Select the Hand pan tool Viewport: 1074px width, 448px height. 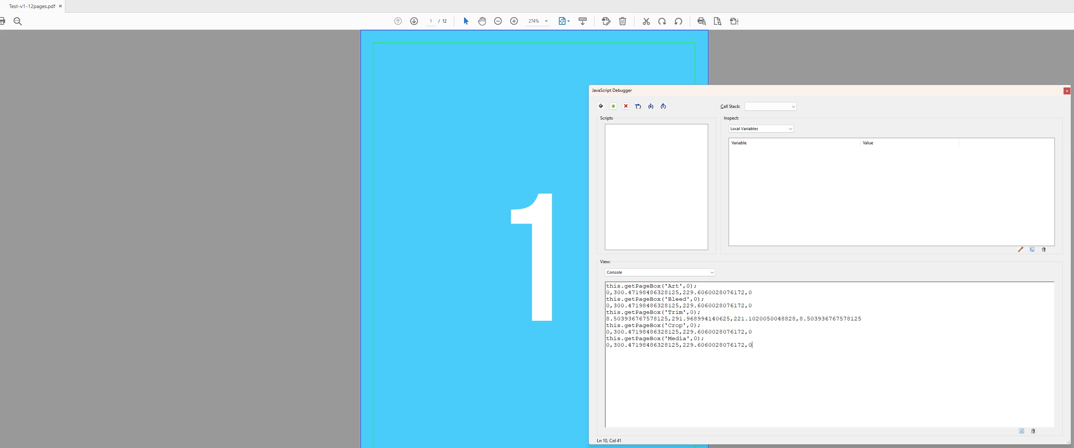(482, 21)
